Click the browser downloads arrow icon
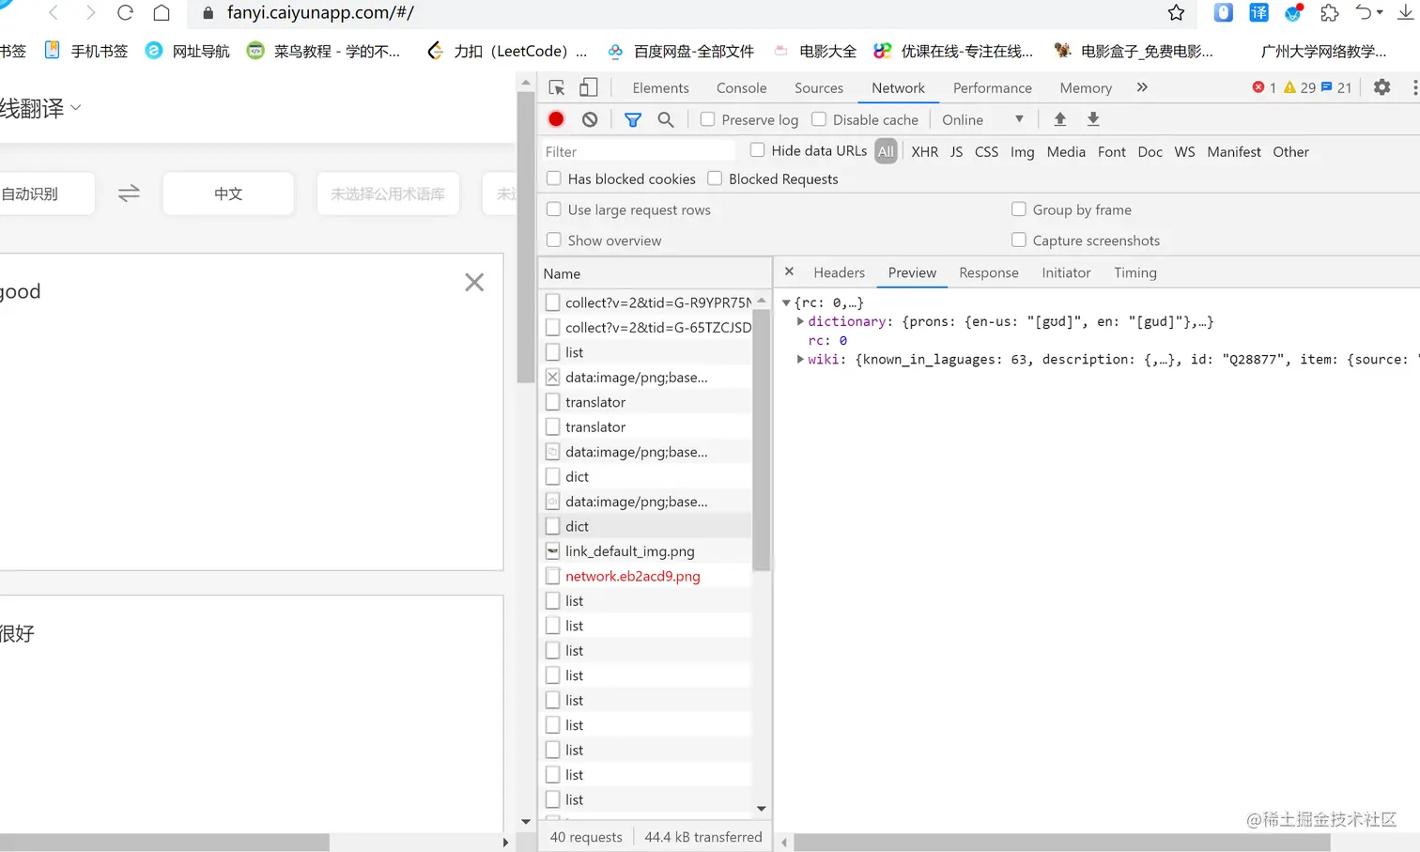The width and height of the screenshot is (1420, 852). click(1406, 13)
